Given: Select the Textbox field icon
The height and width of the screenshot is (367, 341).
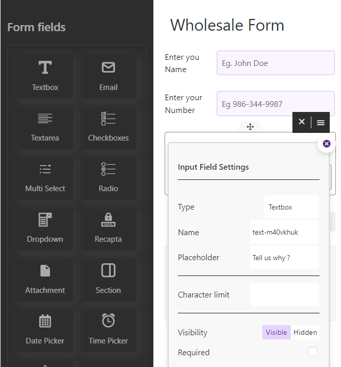Looking at the screenshot, I should coord(45,76).
